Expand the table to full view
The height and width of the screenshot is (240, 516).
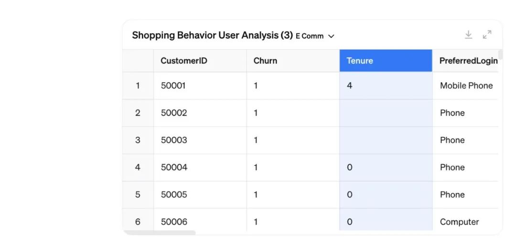[487, 34]
